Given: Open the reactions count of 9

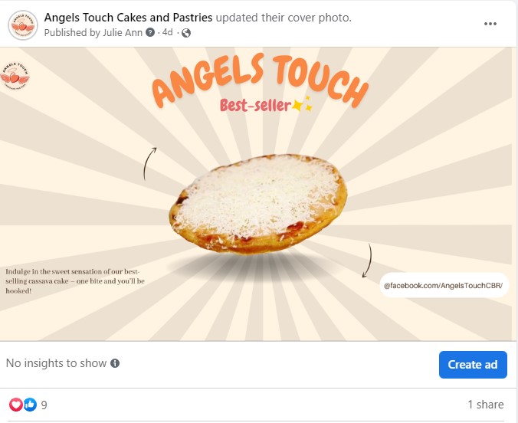Looking at the screenshot, I should tap(44, 405).
